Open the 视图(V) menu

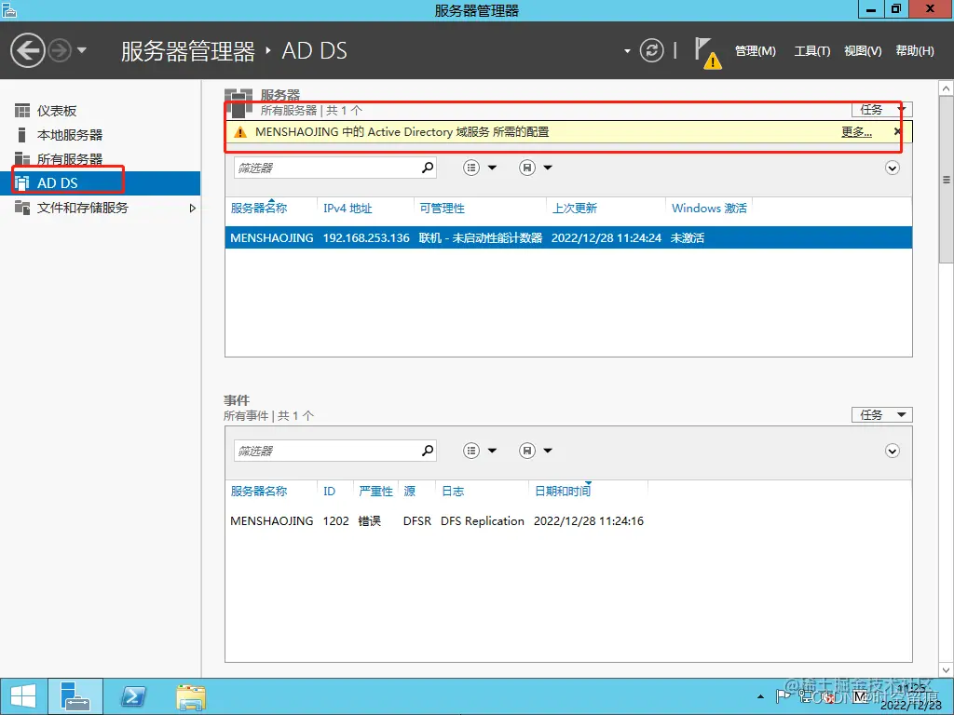862,51
